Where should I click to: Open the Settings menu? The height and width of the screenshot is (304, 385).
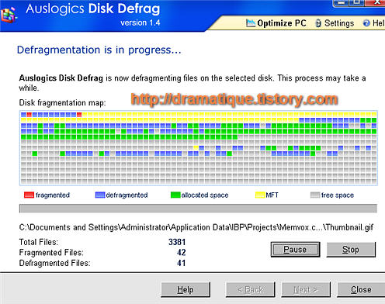[x=335, y=23]
